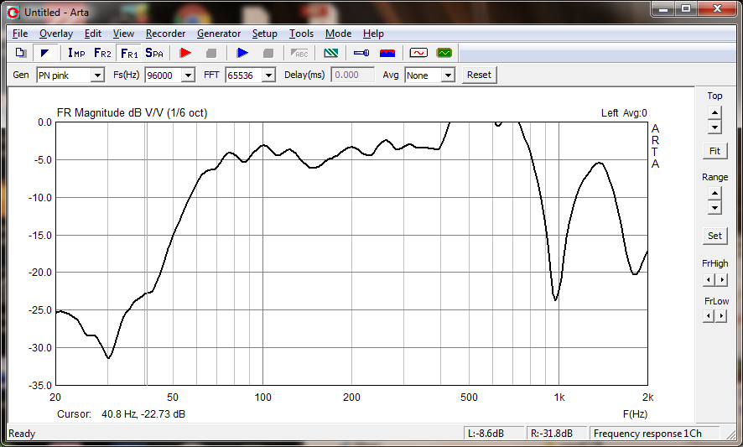Expand the Fs(Hz) 96000 dropdown

188,75
